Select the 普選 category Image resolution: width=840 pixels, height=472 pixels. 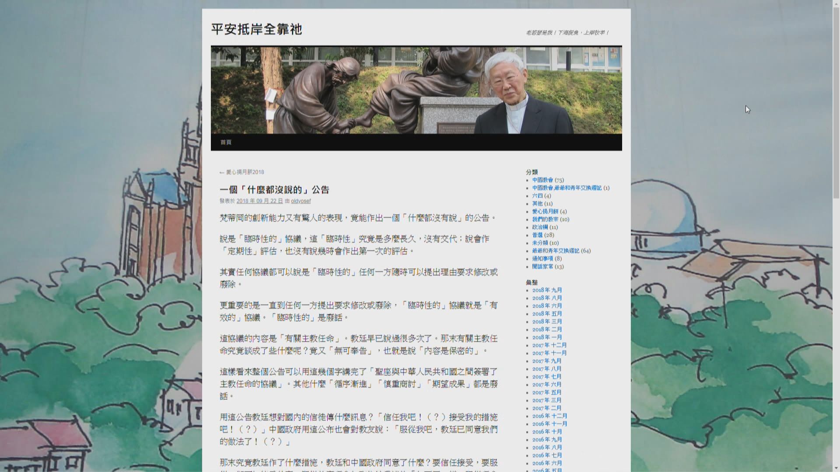point(539,235)
